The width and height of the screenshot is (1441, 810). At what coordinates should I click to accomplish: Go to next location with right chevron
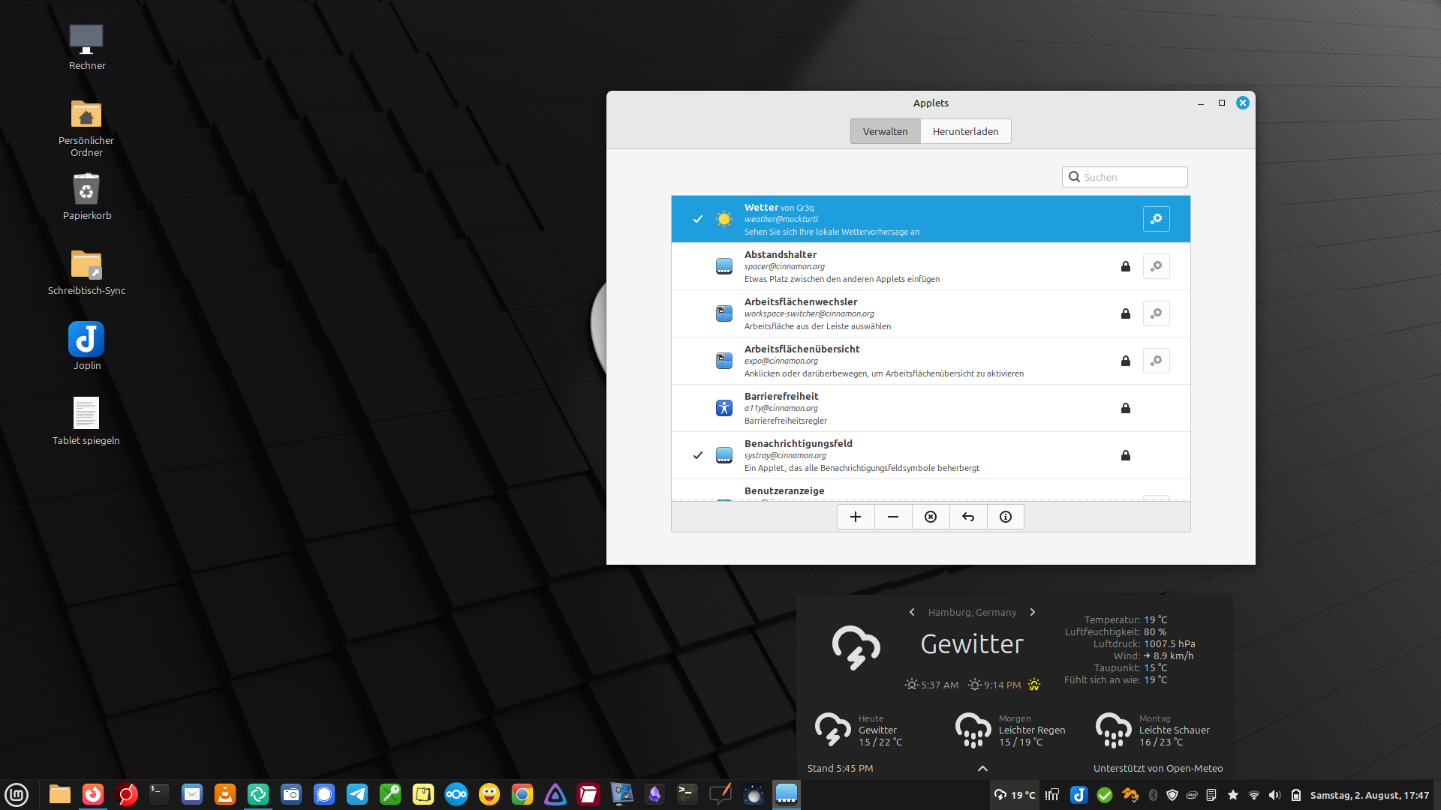coord(1033,612)
